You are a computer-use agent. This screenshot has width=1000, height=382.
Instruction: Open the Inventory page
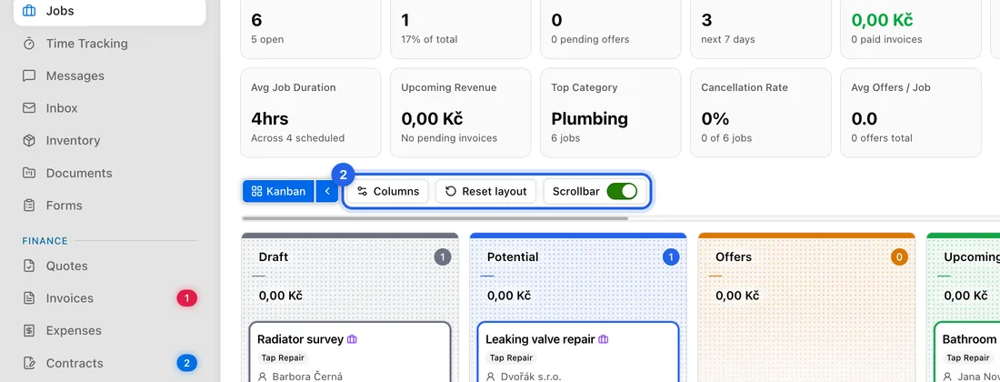point(109,140)
